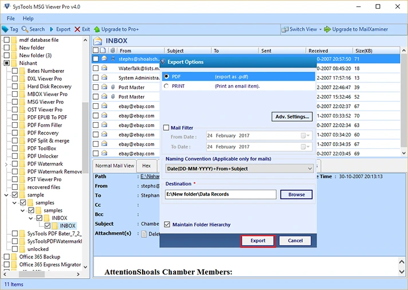Viewport: 408px width, 290px height.
Task: Switch to Normal Mail View tab
Action: pos(115,166)
